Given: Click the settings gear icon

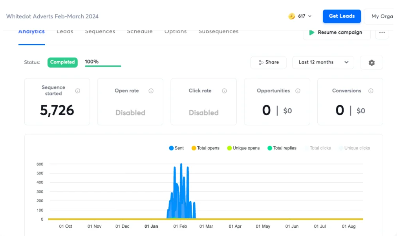Looking at the screenshot, I should point(371,63).
